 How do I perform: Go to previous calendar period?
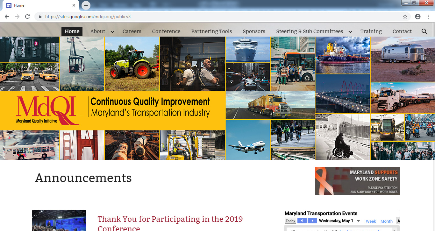point(302,221)
